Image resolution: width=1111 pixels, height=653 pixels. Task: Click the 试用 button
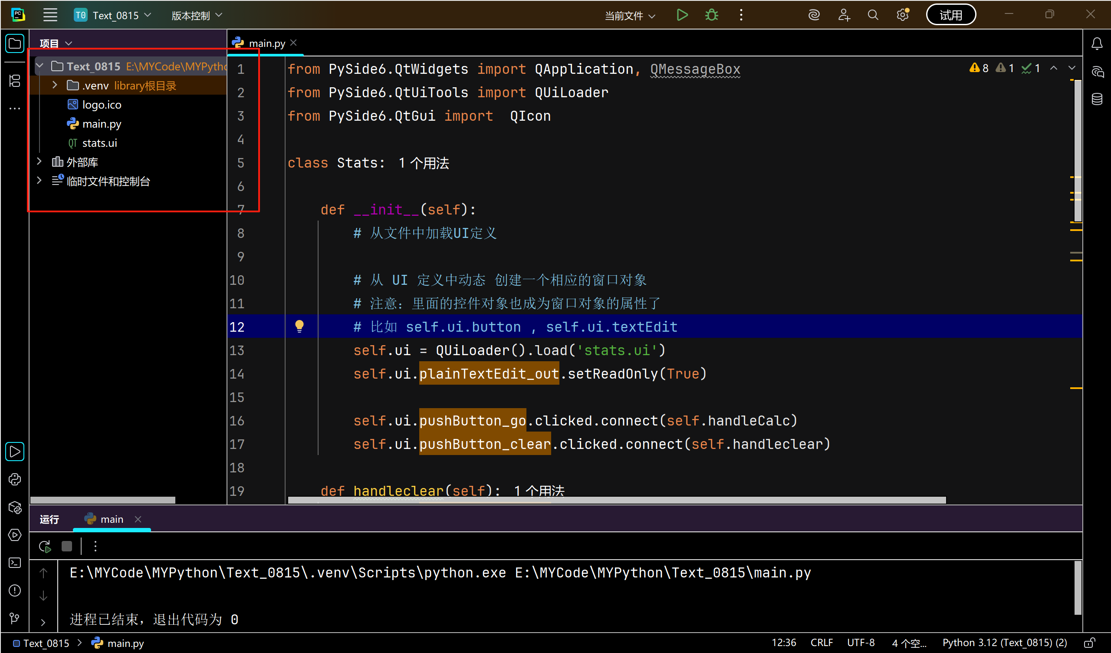[950, 16]
